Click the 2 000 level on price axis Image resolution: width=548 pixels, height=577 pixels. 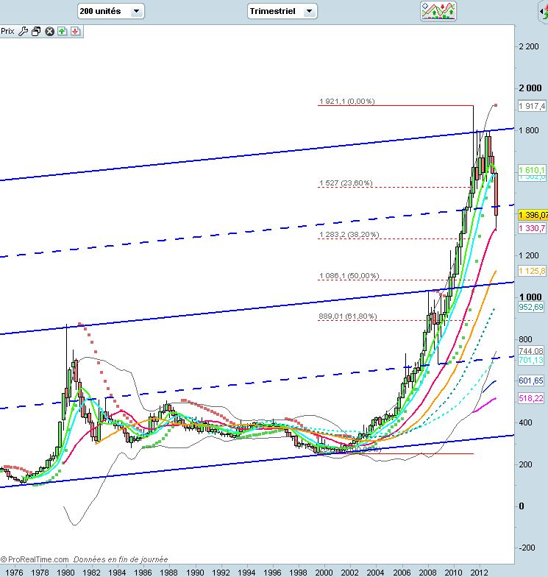[530, 88]
